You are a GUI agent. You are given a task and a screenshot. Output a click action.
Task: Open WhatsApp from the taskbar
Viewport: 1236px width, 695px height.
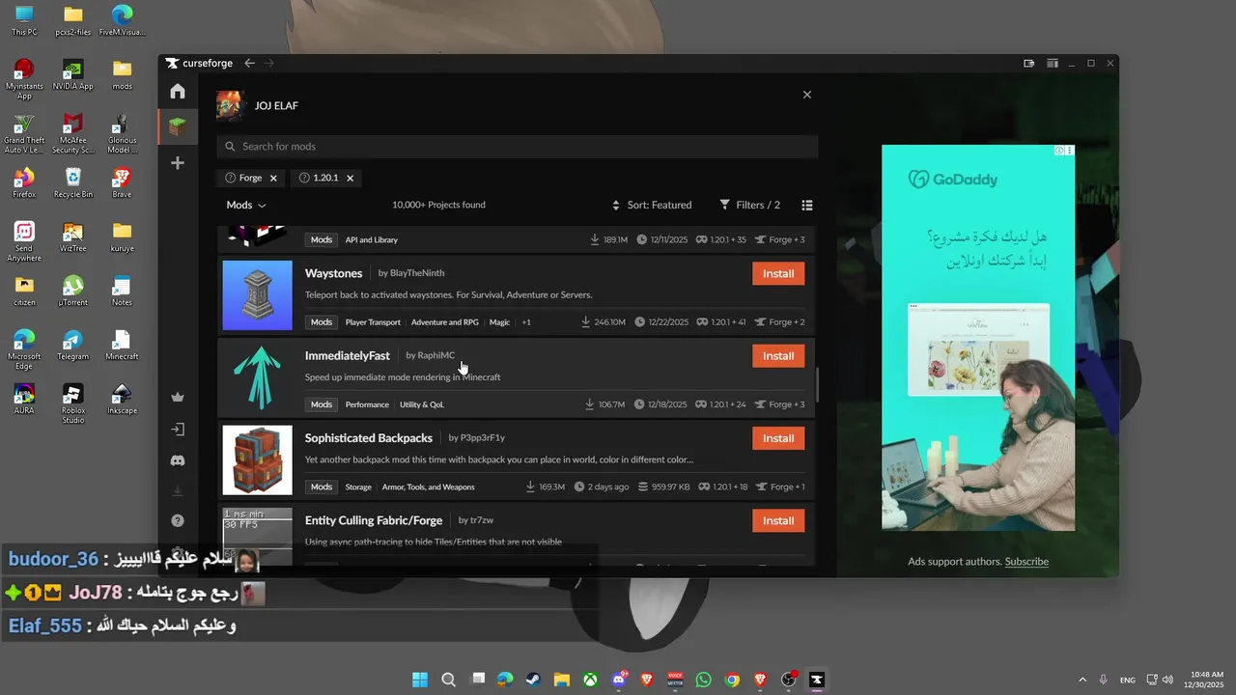point(703,680)
